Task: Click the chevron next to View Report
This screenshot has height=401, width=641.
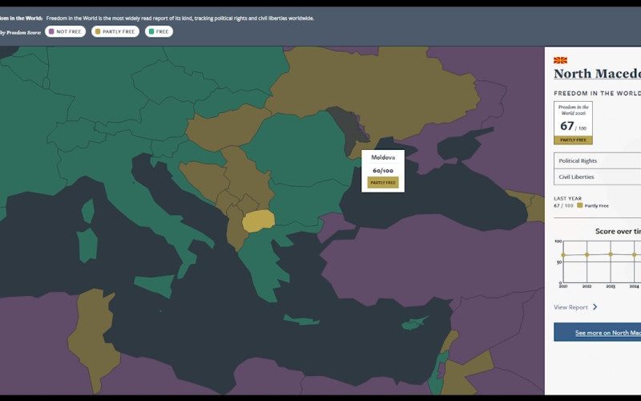Action: tap(595, 307)
